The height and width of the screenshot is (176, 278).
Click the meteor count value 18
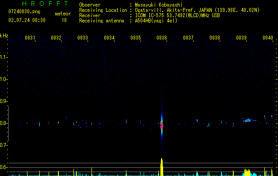(x=64, y=20)
